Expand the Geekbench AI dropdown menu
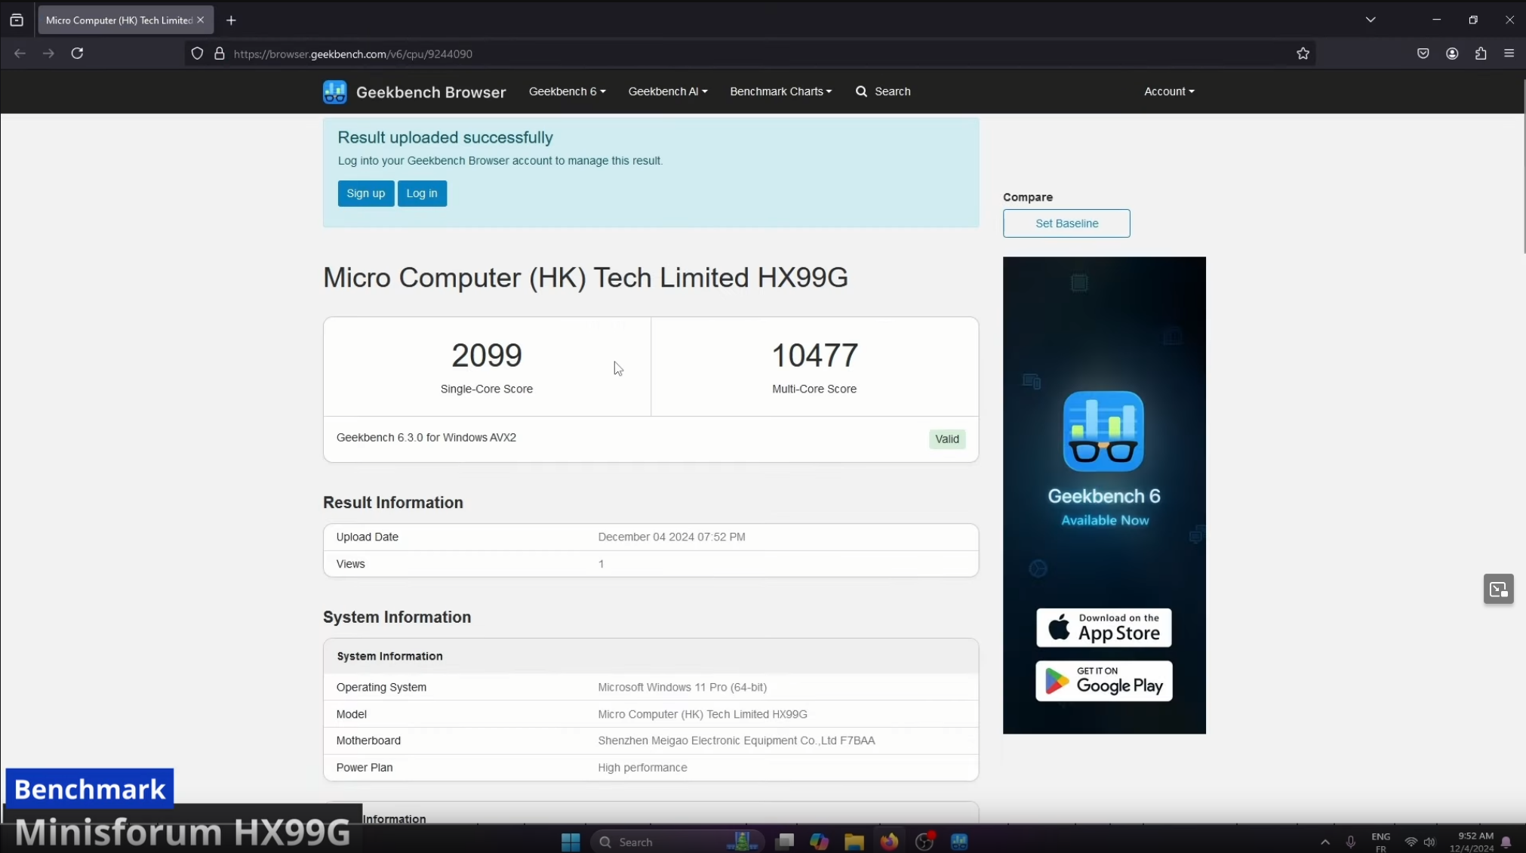This screenshot has height=853, width=1526. pyautogui.click(x=667, y=91)
